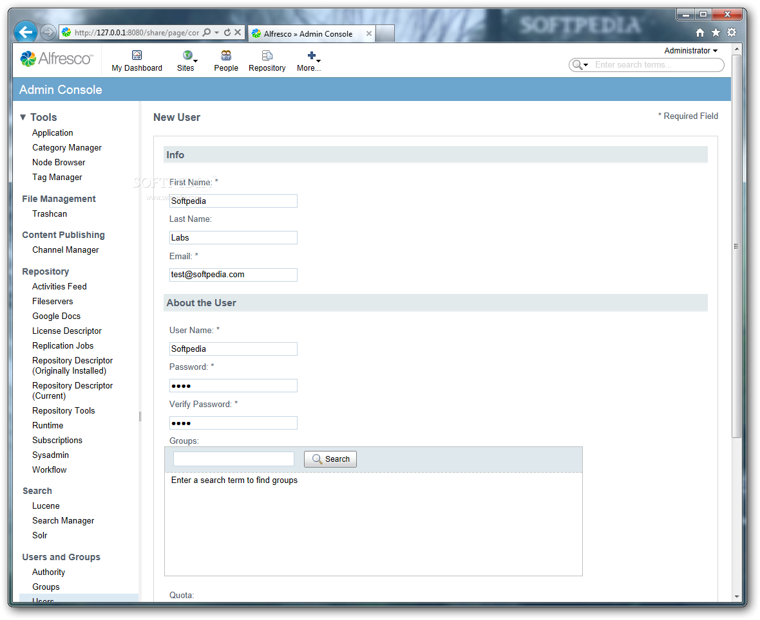This screenshot has height=620, width=760.
Task: Collapse the Tools tree section
Action: point(23,117)
